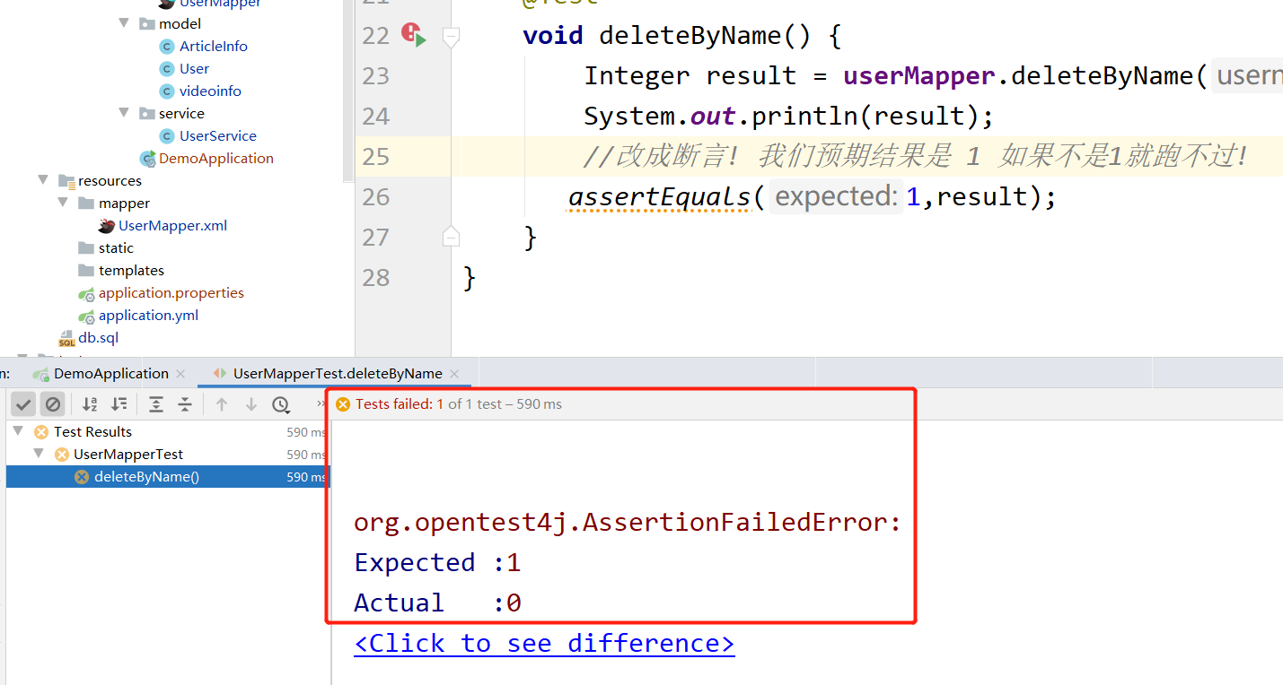Image resolution: width=1283 pixels, height=685 pixels.
Task: Sort test results by duration
Action: click(119, 404)
